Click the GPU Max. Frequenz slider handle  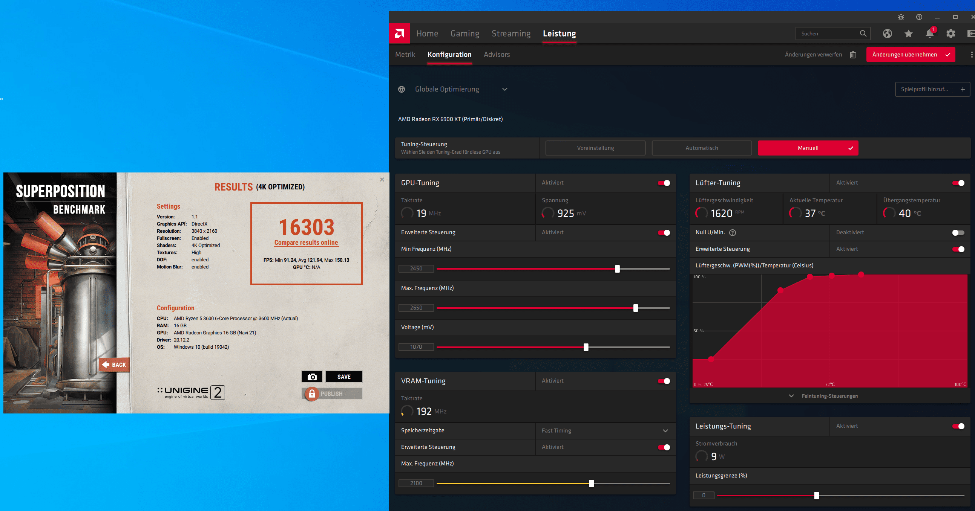pyautogui.click(x=636, y=308)
